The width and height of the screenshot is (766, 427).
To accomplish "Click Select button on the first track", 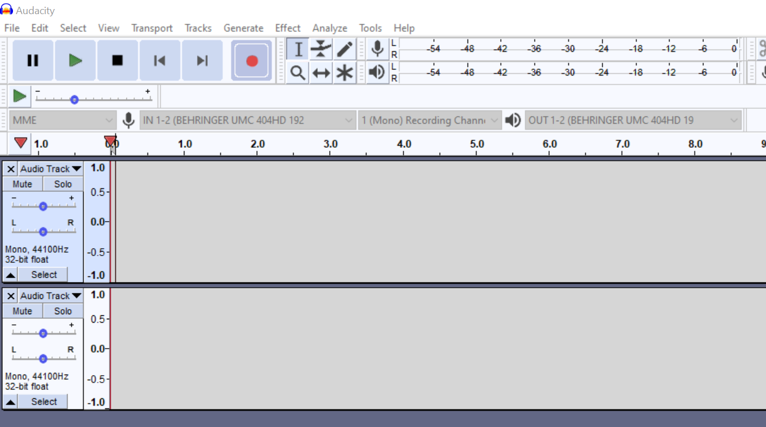I will pyautogui.click(x=44, y=275).
